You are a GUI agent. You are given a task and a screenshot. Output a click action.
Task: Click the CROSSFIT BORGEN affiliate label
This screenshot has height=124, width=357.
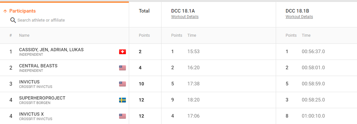[35, 103]
